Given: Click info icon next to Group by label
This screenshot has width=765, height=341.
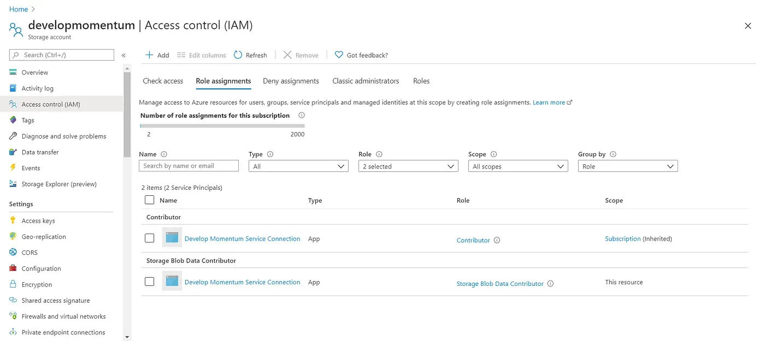Looking at the screenshot, I should click(613, 154).
